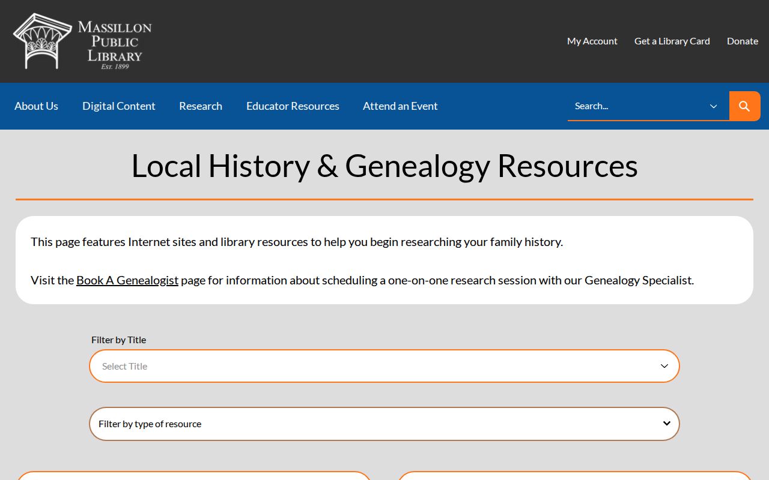
Task: Follow the Get a Library Card link
Action: tap(672, 41)
